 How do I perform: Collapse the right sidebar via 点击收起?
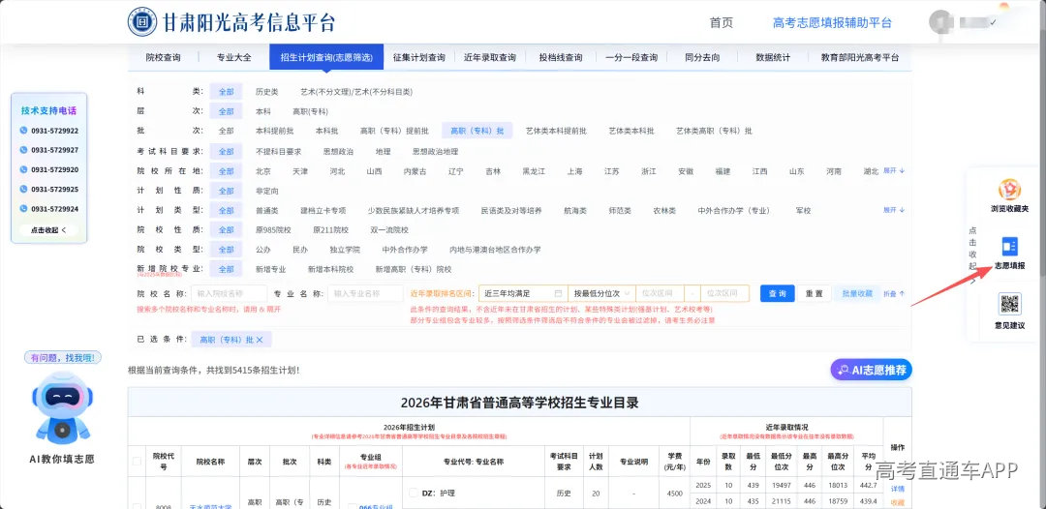pos(972,254)
